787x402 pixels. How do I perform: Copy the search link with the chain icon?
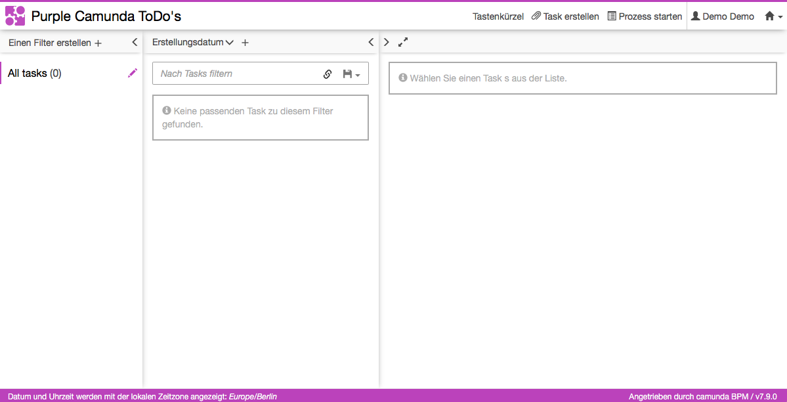pyautogui.click(x=328, y=74)
